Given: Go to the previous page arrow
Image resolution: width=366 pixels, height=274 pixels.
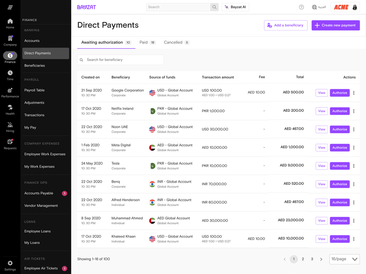Looking at the screenshot, I should [284, 259].
